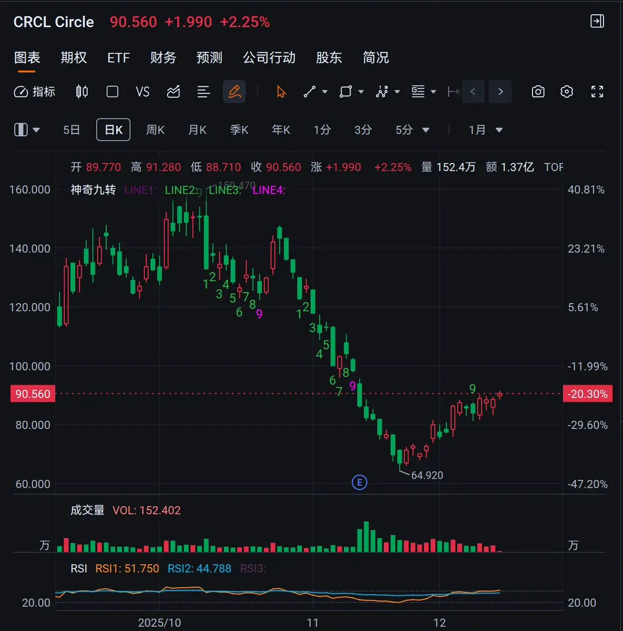Click the 64.920 low price annotation
Viewport: 623px width, 631px height.
coord(427,475)
